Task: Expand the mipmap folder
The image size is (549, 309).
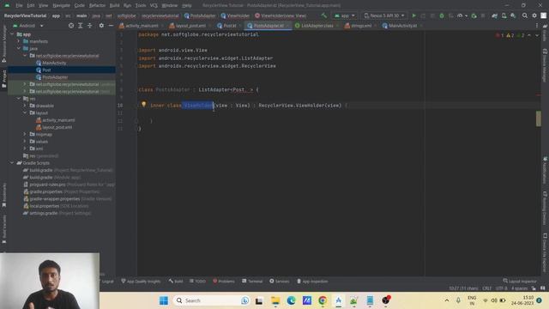Action: pos(25,134)
